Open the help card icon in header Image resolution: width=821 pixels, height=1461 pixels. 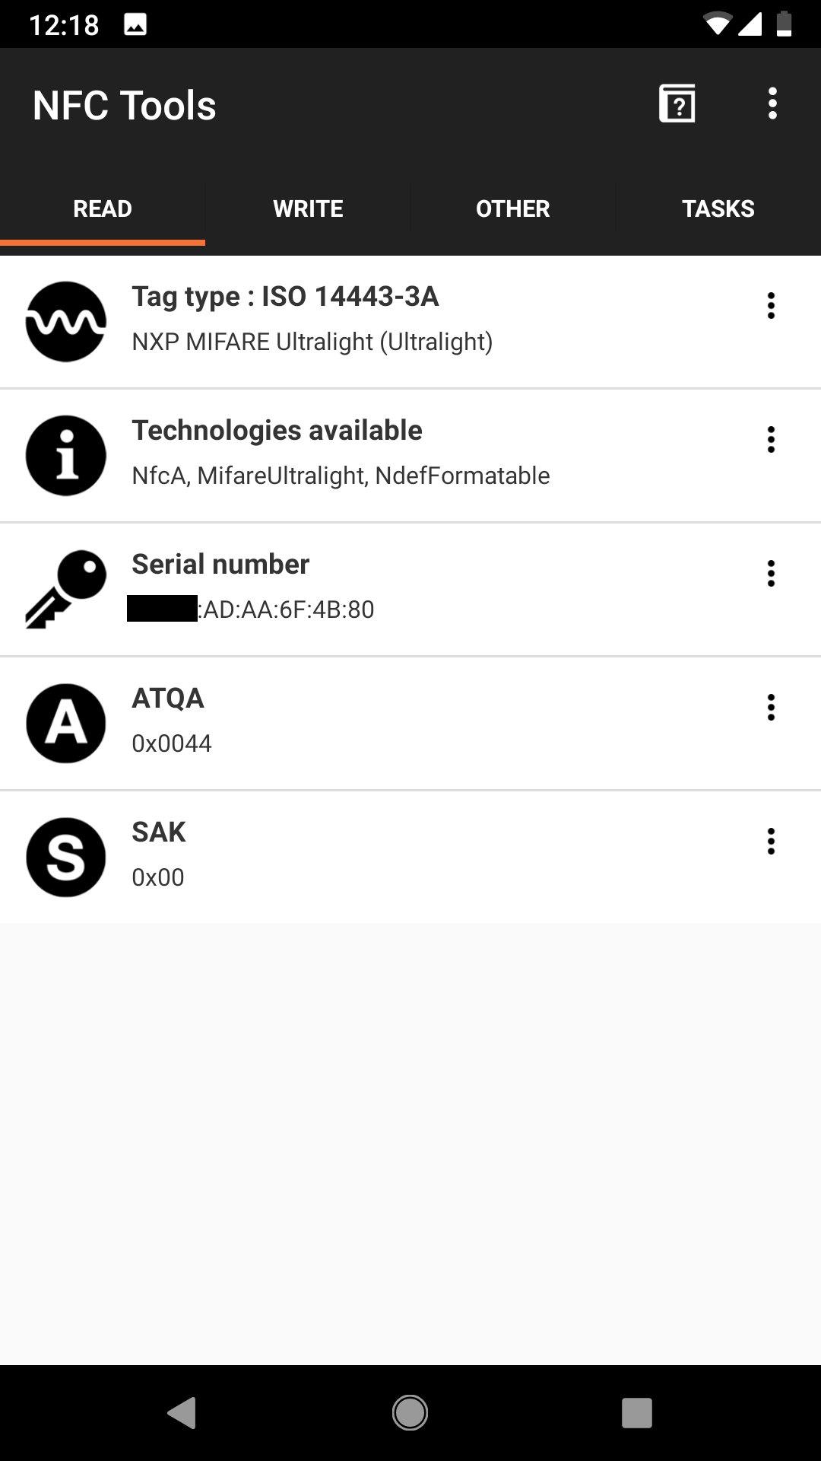[677, 104]
